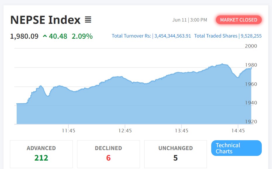
Task: Open the hamburger menu beside NEPSE Index
Action: tap(88, 20)
